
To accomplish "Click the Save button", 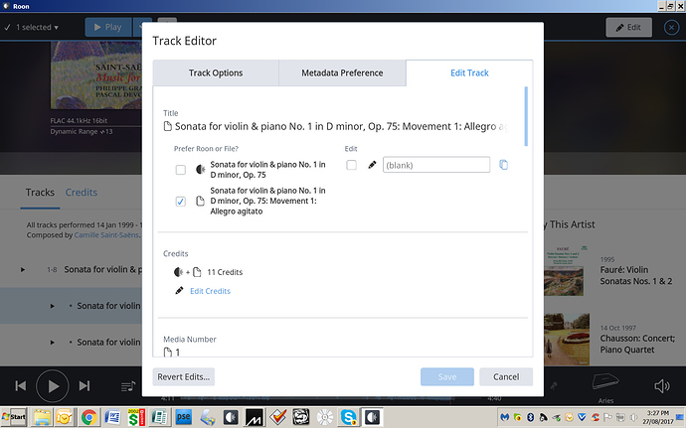I will 447,376.
